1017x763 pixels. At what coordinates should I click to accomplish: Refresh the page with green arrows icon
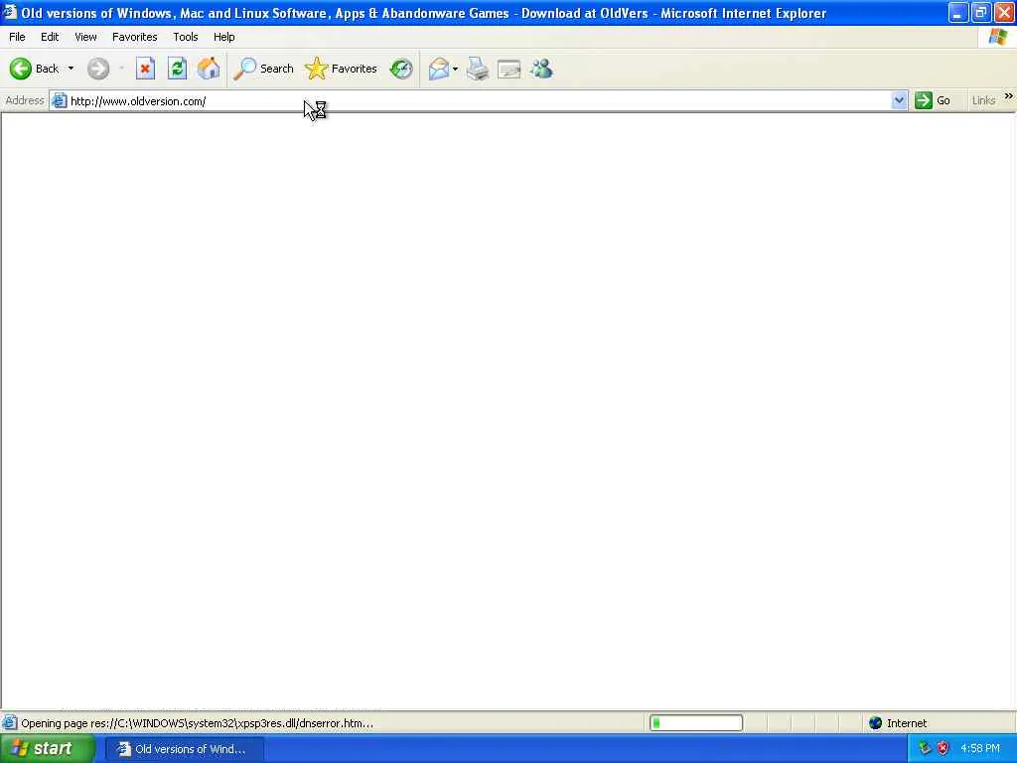point(177,69)
